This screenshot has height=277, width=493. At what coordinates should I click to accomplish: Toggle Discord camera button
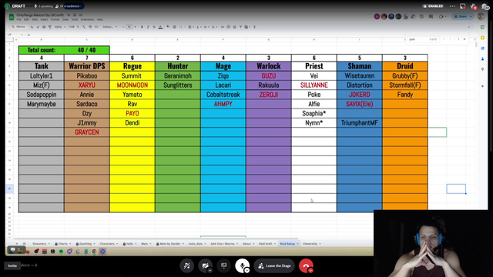tap(206, 265)
